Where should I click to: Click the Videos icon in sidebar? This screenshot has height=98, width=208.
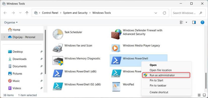(x=10, y=88)
